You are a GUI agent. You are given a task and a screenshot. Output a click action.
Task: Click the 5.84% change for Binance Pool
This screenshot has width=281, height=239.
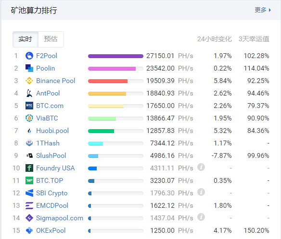pyautogui.click(x=223, y=81)
